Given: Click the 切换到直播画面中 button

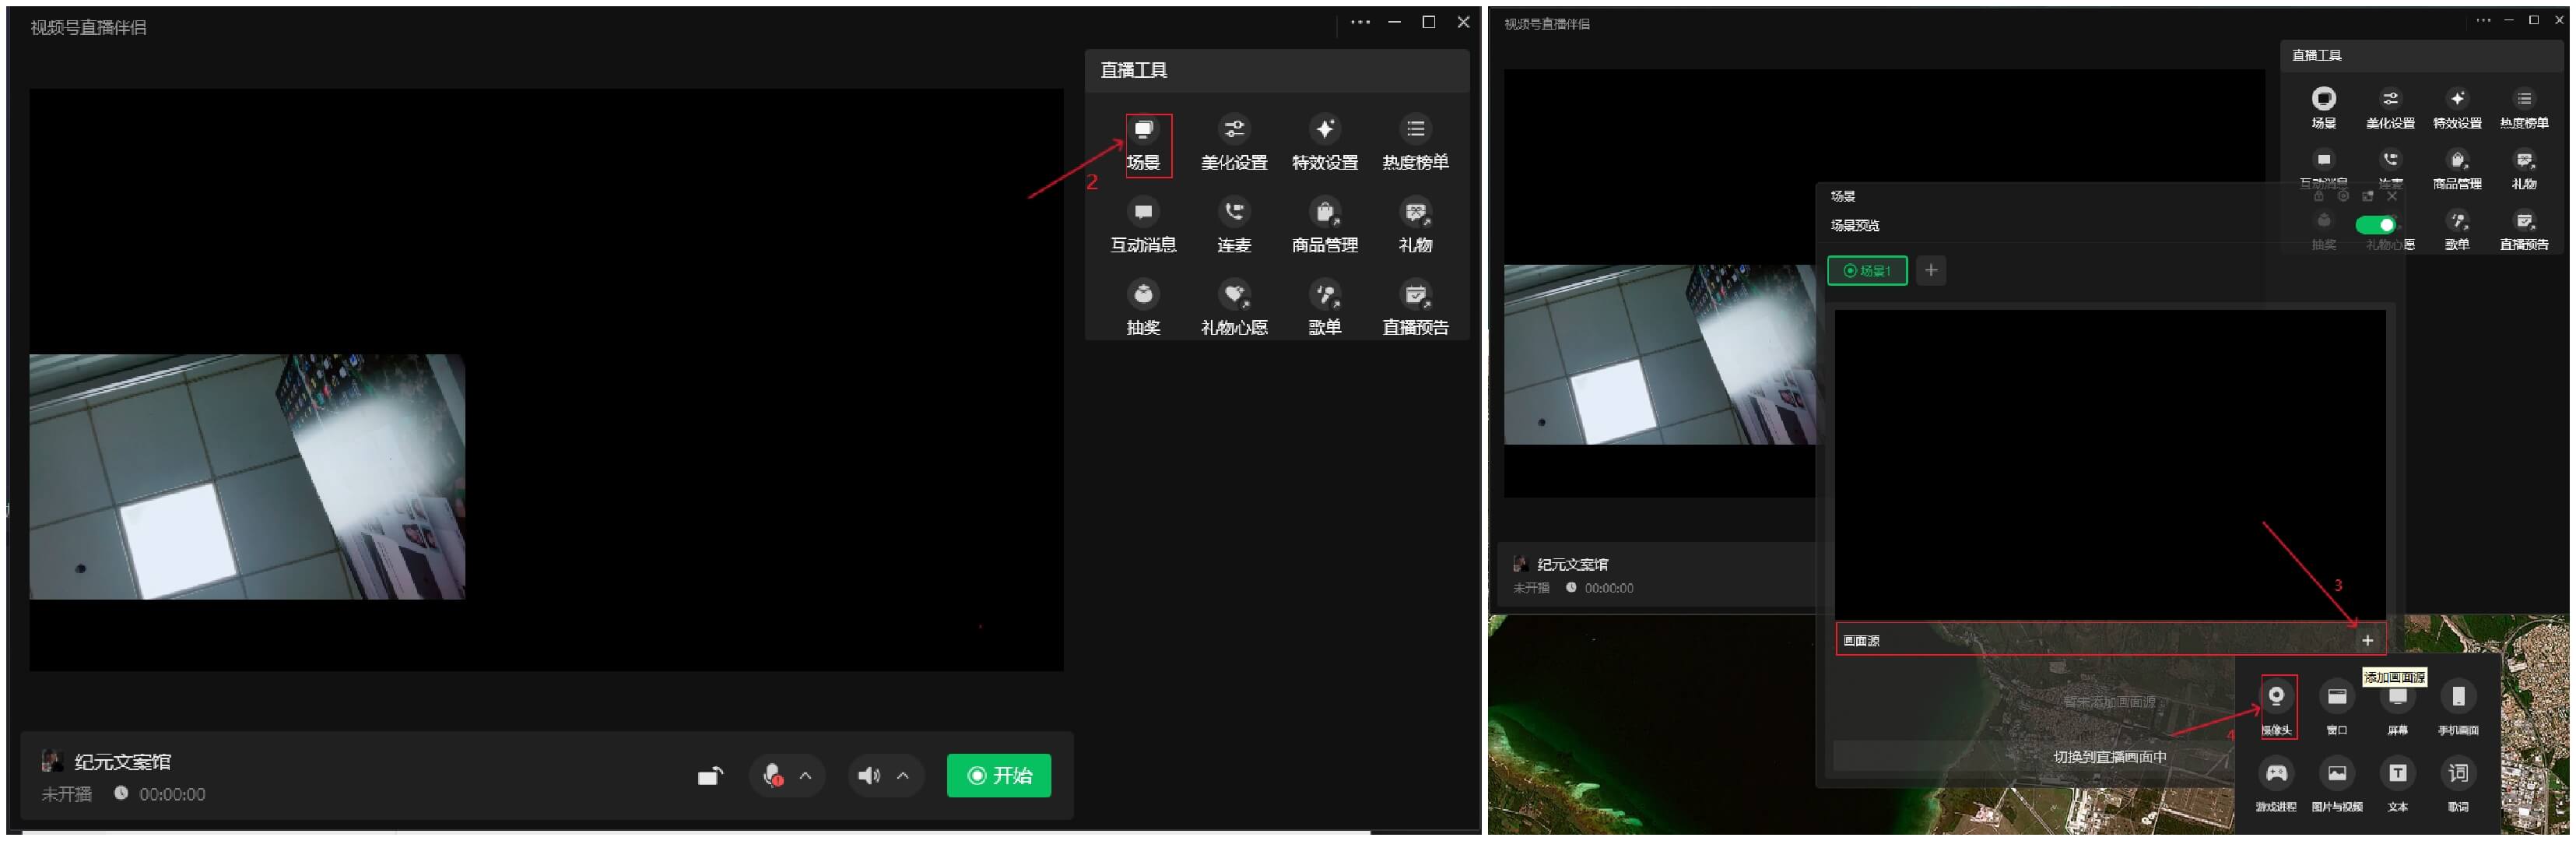Looking at the screenshot, I should (2109, 757).
